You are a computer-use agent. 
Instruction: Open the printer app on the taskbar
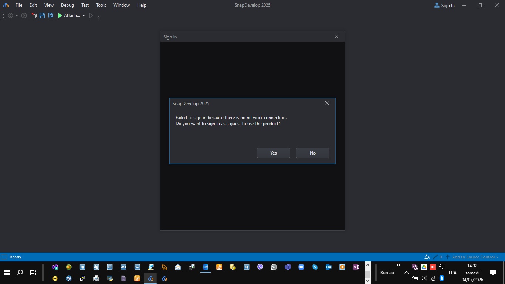96,278
